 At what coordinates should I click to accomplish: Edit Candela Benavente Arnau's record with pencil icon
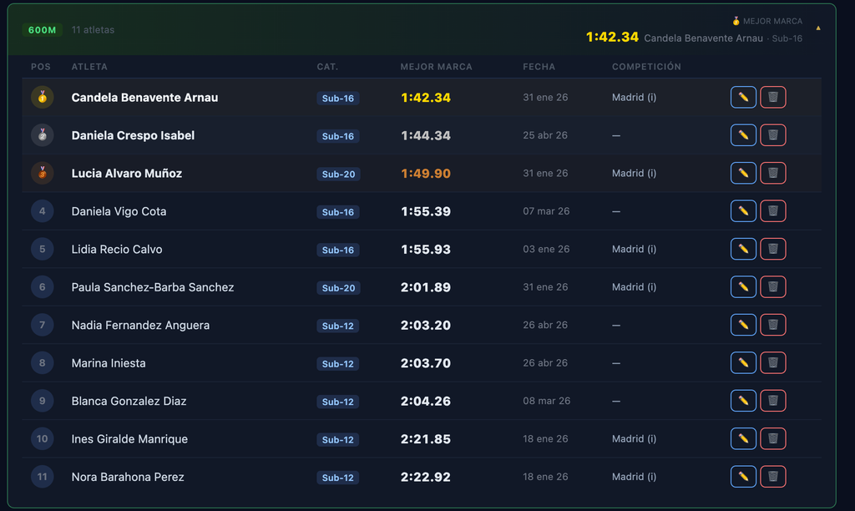tap(742, 97)
